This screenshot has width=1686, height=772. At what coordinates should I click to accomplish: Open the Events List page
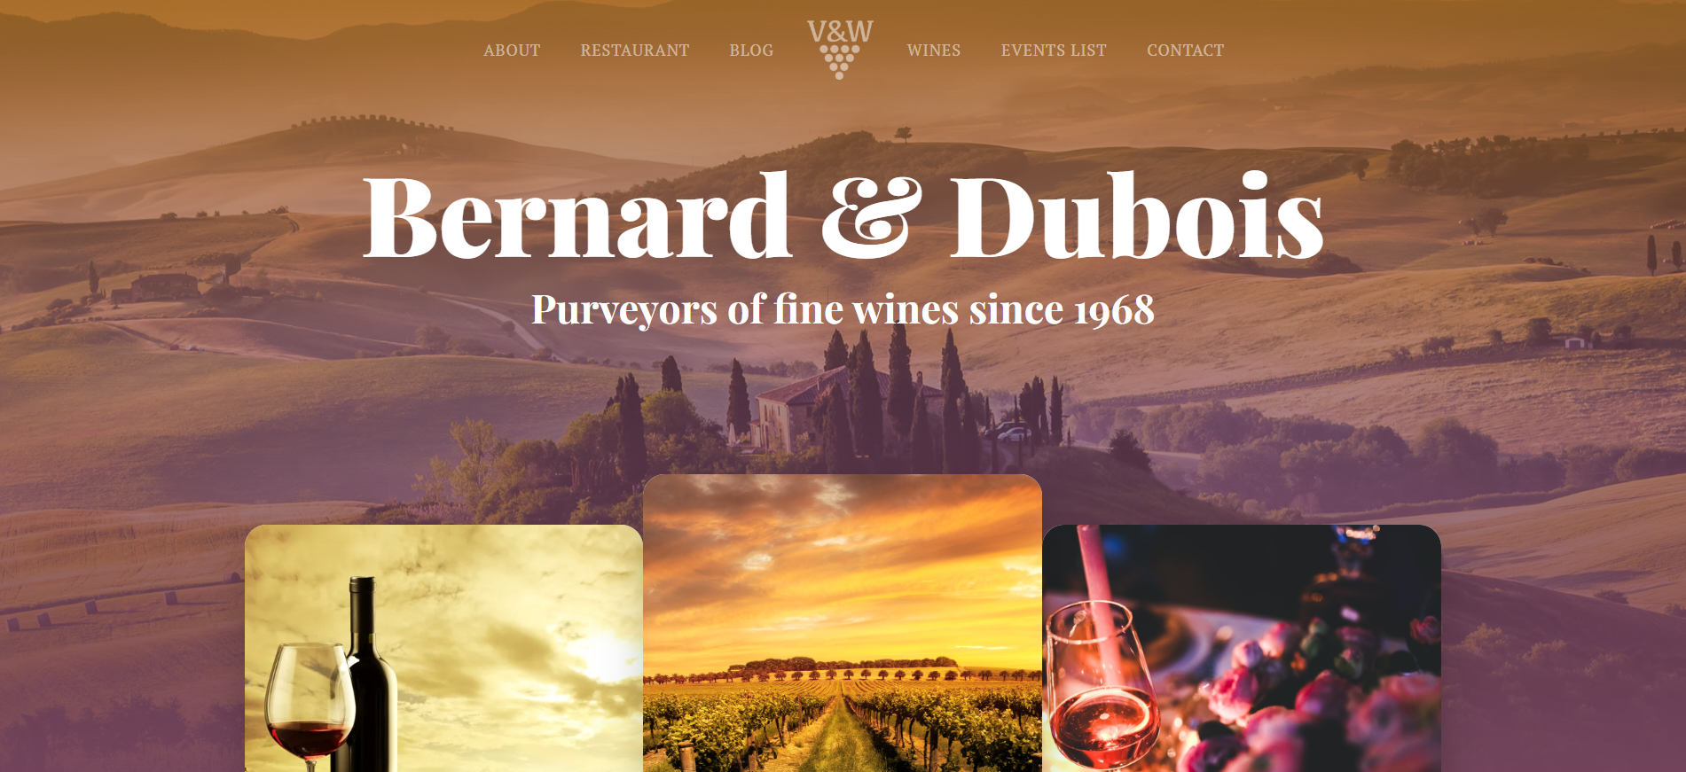(x=1054, y=51)
